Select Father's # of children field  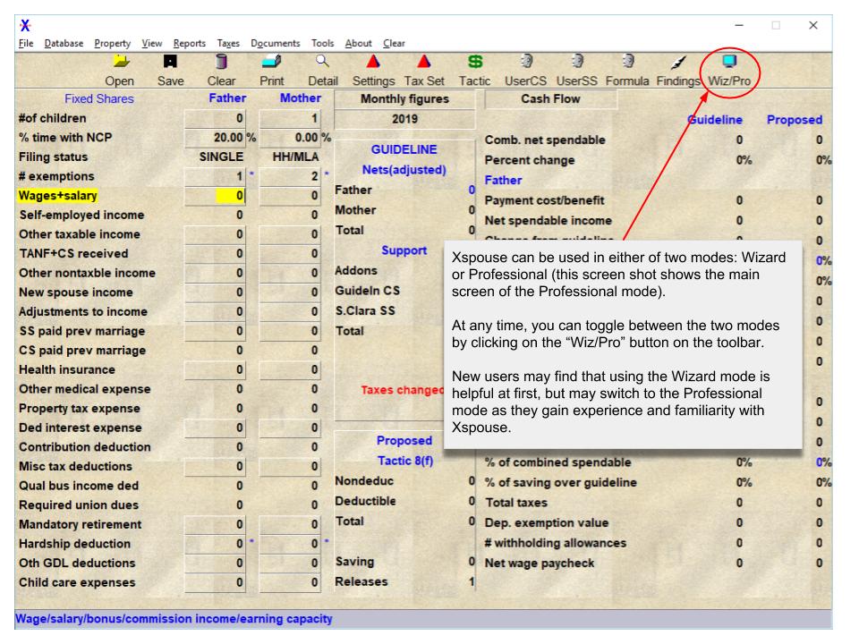215,118
